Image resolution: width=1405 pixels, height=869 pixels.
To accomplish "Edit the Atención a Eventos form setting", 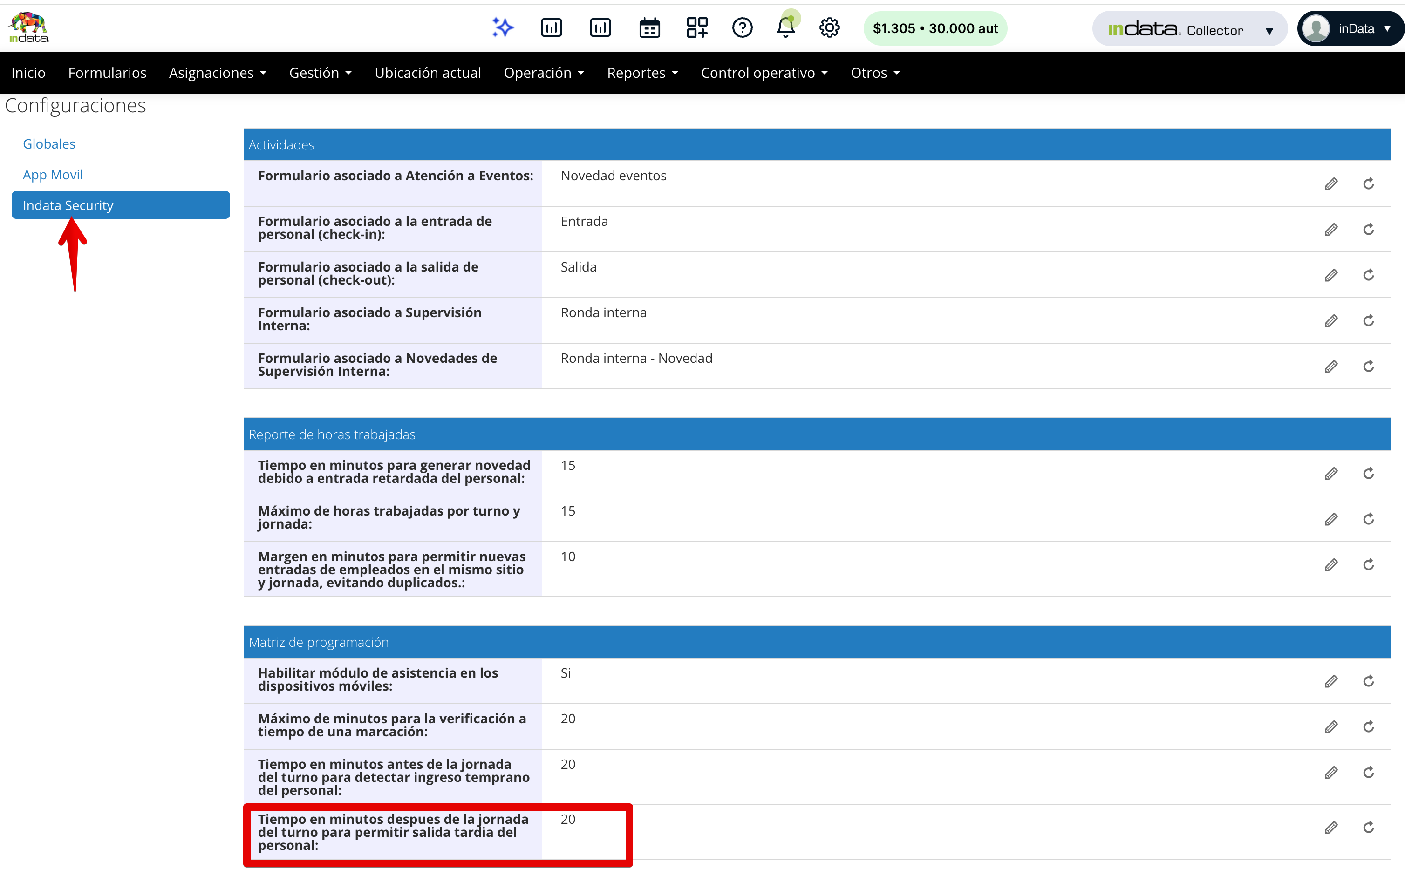I will tap(1331, 184).
